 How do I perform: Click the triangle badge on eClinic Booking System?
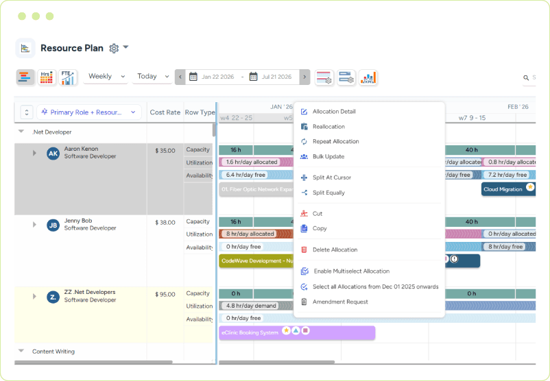click(296, 330)
